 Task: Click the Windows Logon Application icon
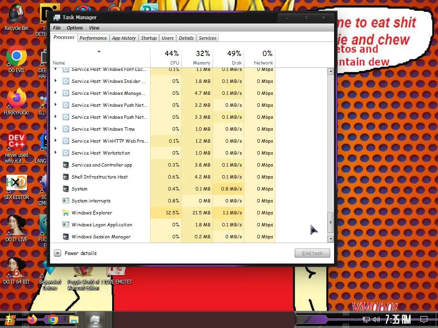tap(65, 225)
